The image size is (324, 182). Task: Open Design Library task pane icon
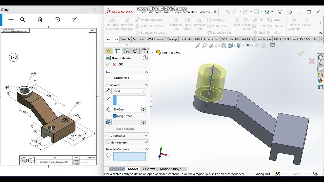pyautogui.click(x=320, y=63)
